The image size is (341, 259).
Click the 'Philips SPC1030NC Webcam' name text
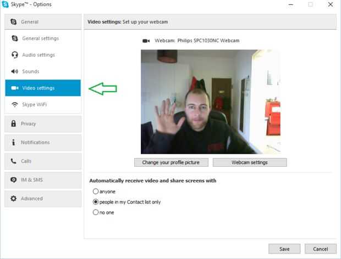(208, 41)
